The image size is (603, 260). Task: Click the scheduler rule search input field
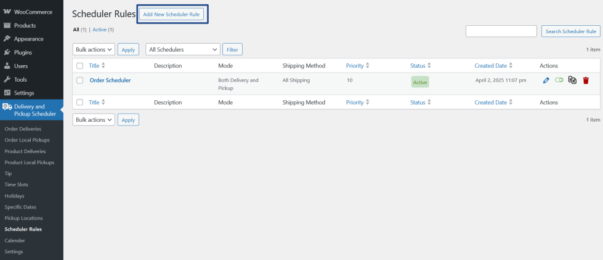click(501, 31)
